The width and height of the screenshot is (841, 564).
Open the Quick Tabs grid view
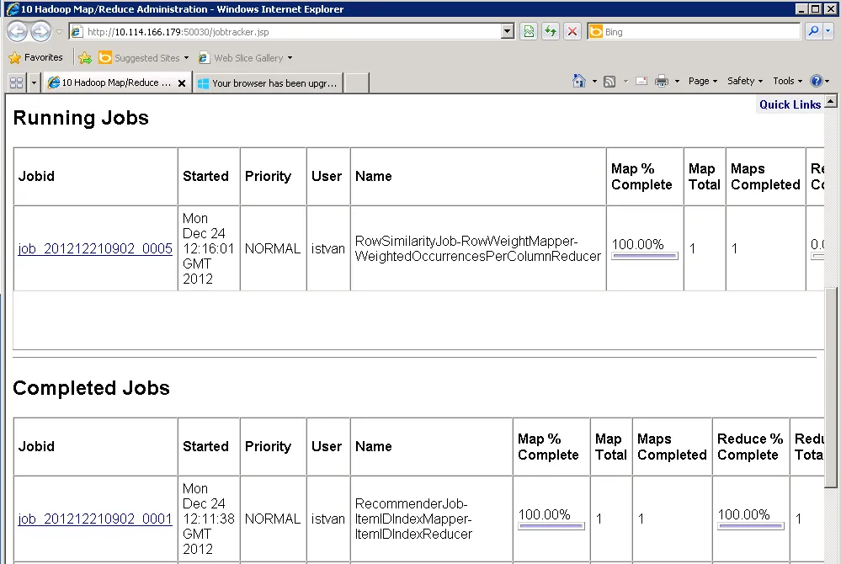click(x=17, y=82)
